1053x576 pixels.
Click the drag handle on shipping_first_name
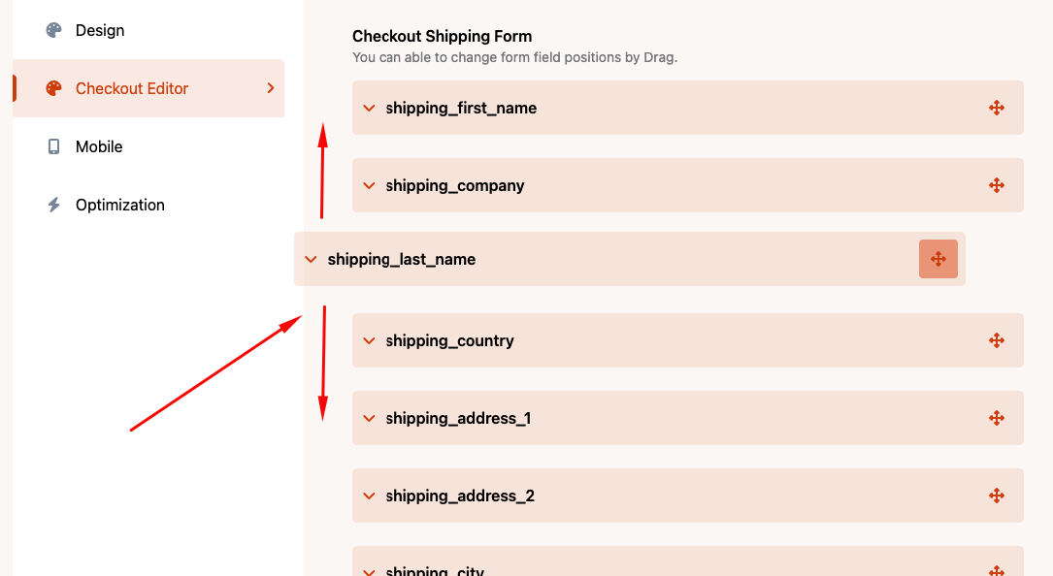click(997, 108)
